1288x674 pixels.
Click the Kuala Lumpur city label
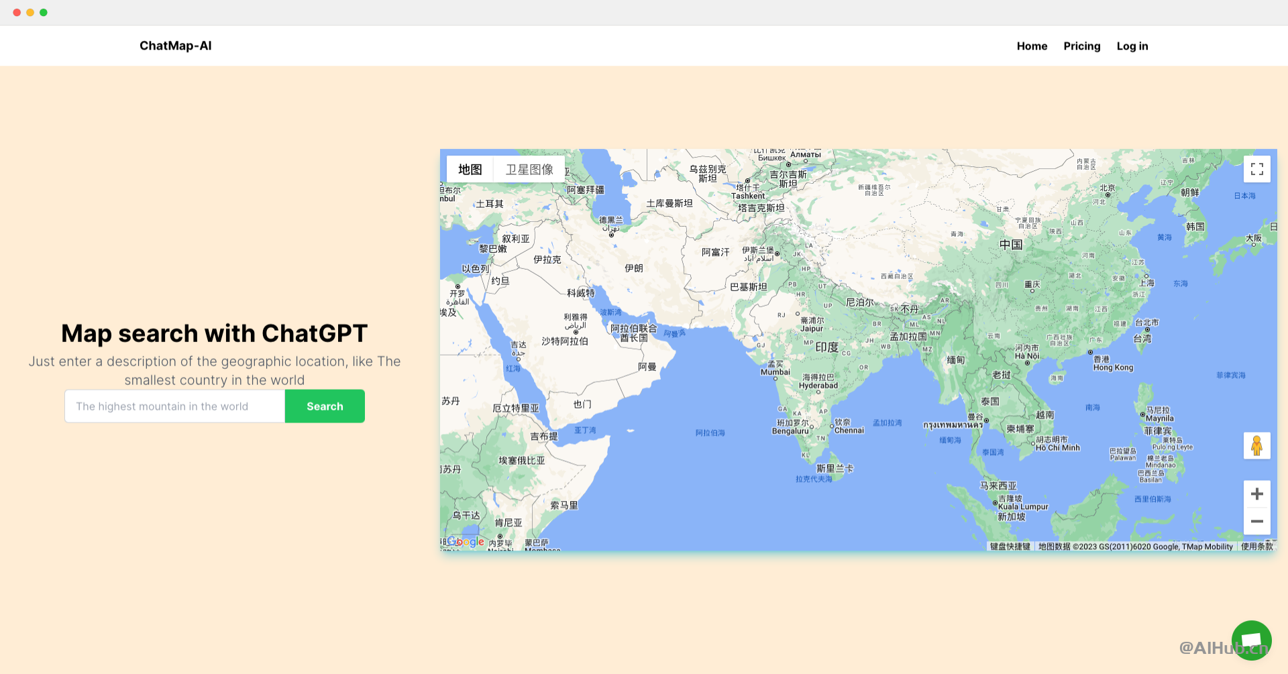pos(1023,507)
